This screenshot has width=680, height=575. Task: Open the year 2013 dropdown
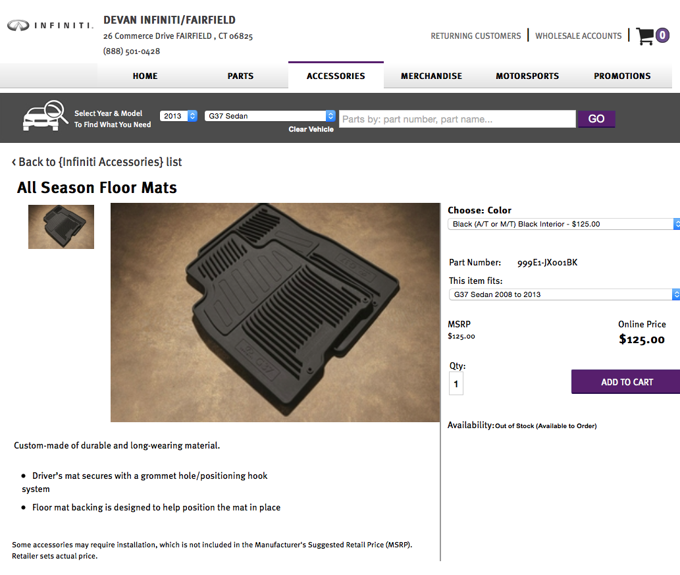click(178, 116)
